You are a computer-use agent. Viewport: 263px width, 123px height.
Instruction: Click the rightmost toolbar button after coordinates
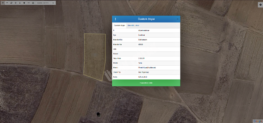click(x=53, y=3)
